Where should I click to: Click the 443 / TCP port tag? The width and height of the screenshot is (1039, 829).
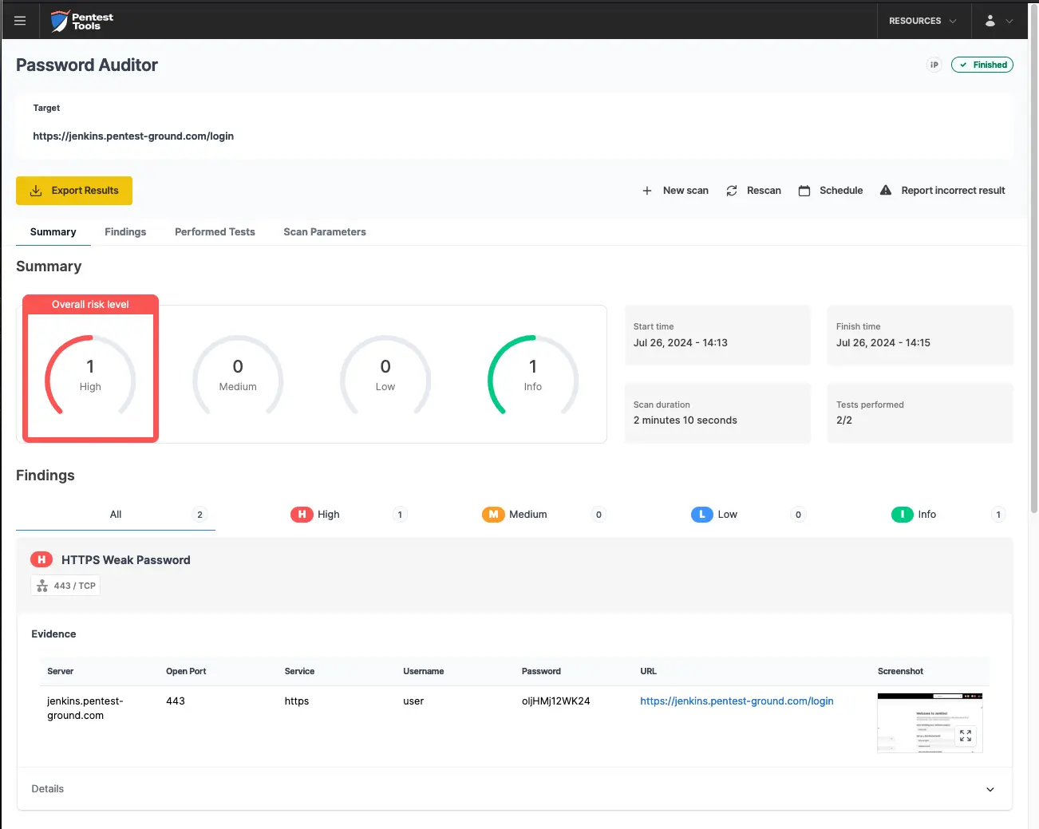[65, 586]
